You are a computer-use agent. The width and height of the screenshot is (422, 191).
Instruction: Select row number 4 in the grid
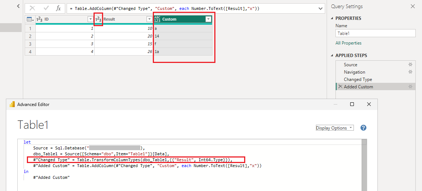30,52
